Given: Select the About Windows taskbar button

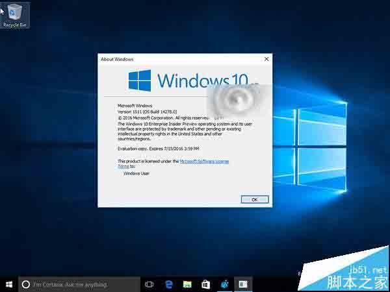Looking at the screenshot, I should click(243, 285).
